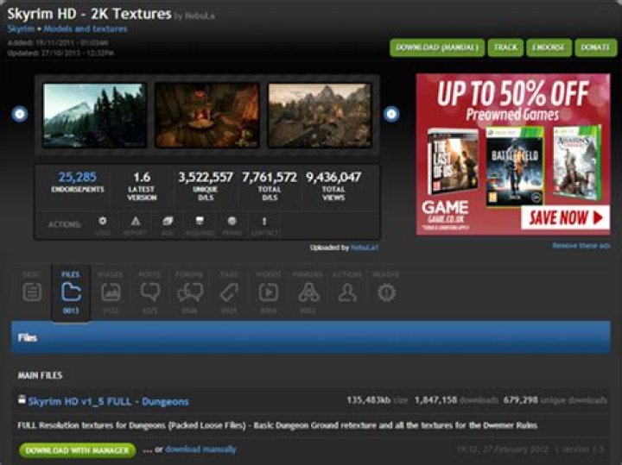Image resolution: width=622 pixels, height=465 pixels.
Task: Open the Actions tab person icon
Action: click(x=347, y=292)
